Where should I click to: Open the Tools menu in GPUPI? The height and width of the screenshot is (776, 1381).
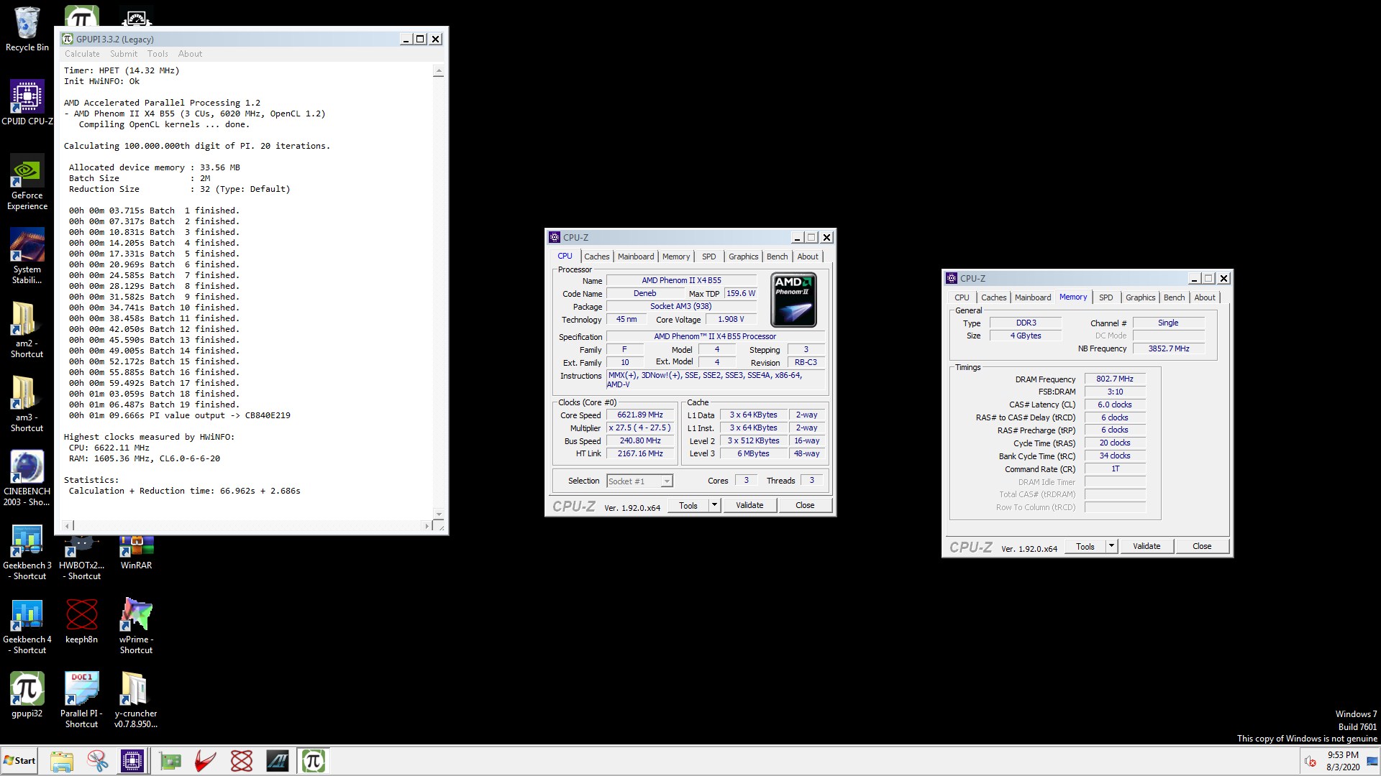tap(158, 54)
